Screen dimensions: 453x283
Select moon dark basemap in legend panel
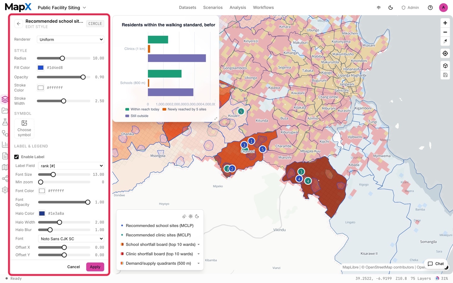tap(197, 216)
